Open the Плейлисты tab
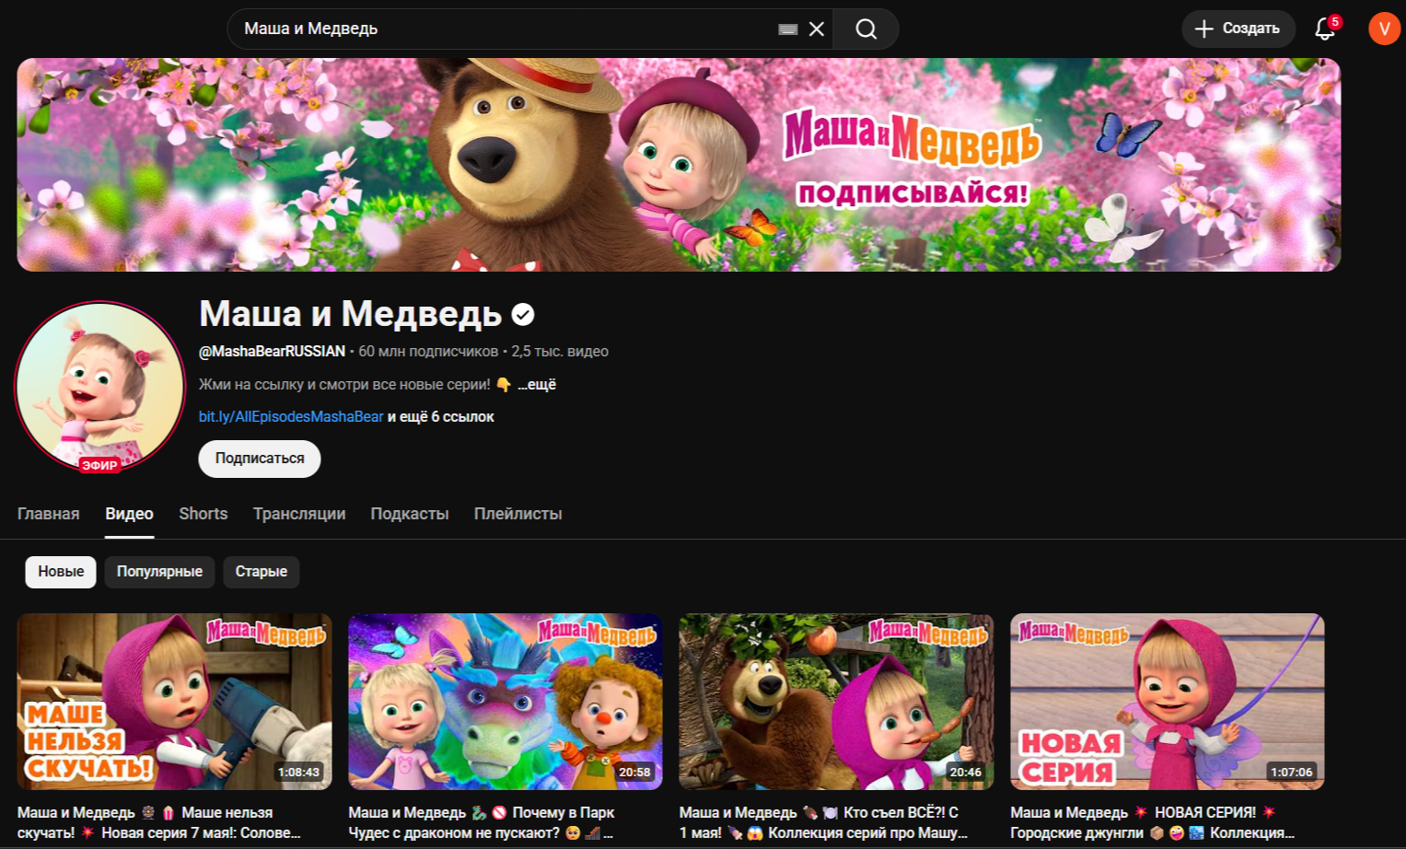 (517, 514)
